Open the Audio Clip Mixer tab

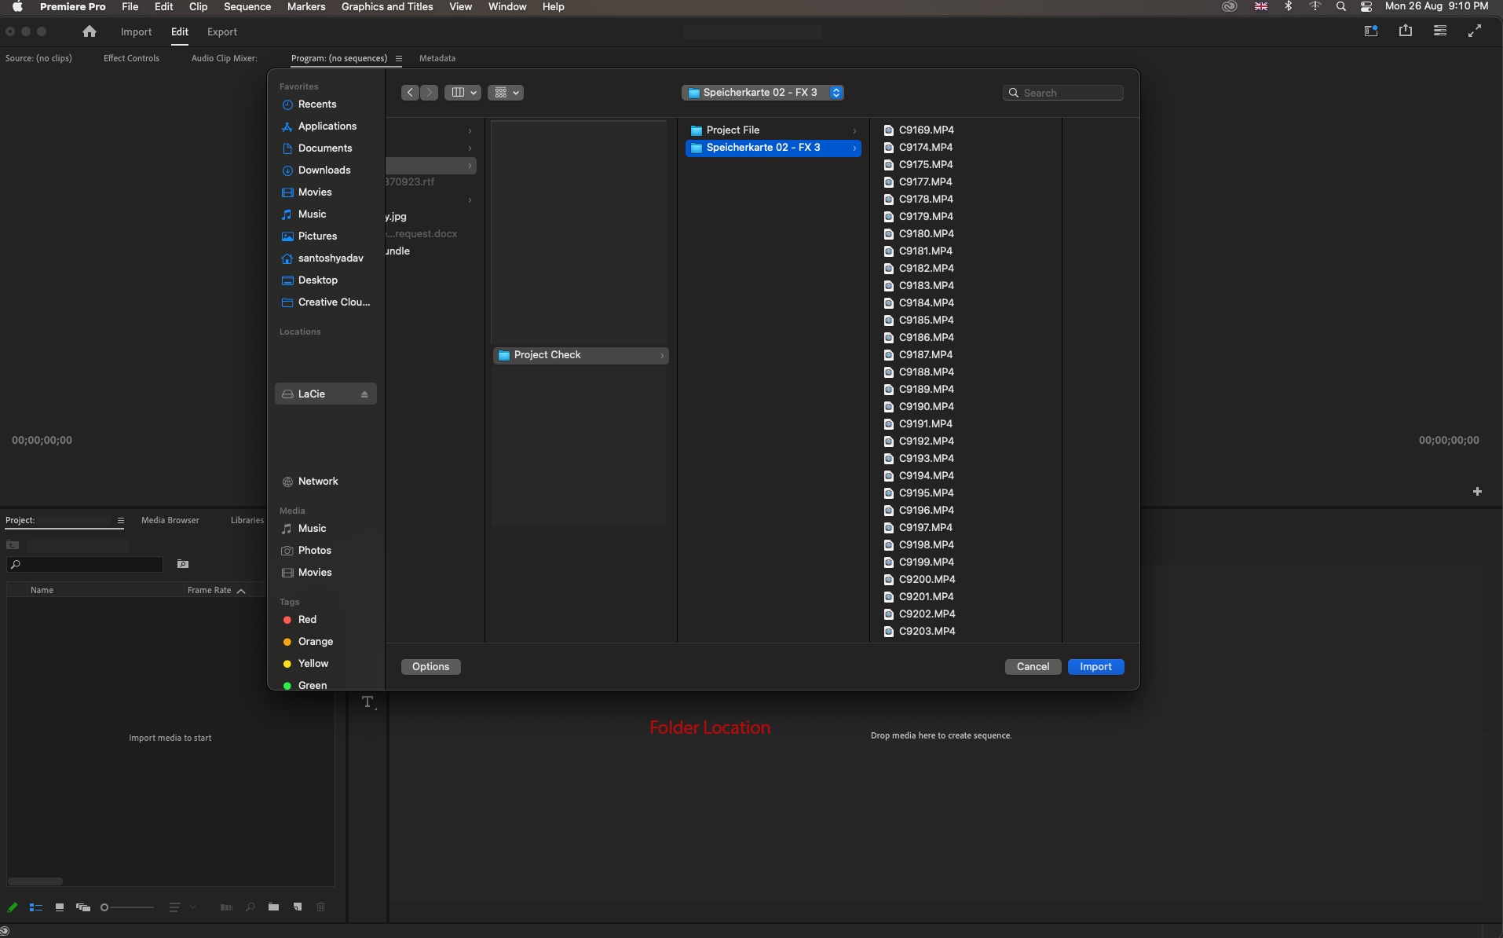[x=225, y=58]
